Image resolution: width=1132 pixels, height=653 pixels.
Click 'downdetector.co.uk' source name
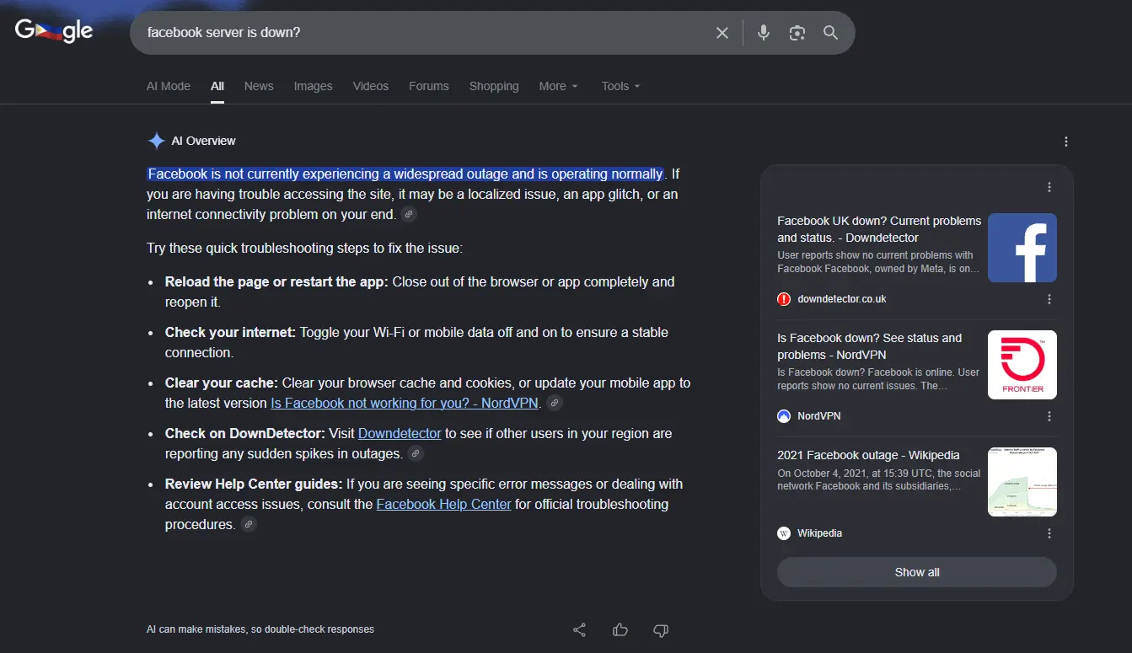point(842,299)
